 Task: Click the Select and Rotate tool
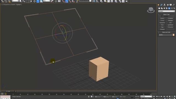38,1
